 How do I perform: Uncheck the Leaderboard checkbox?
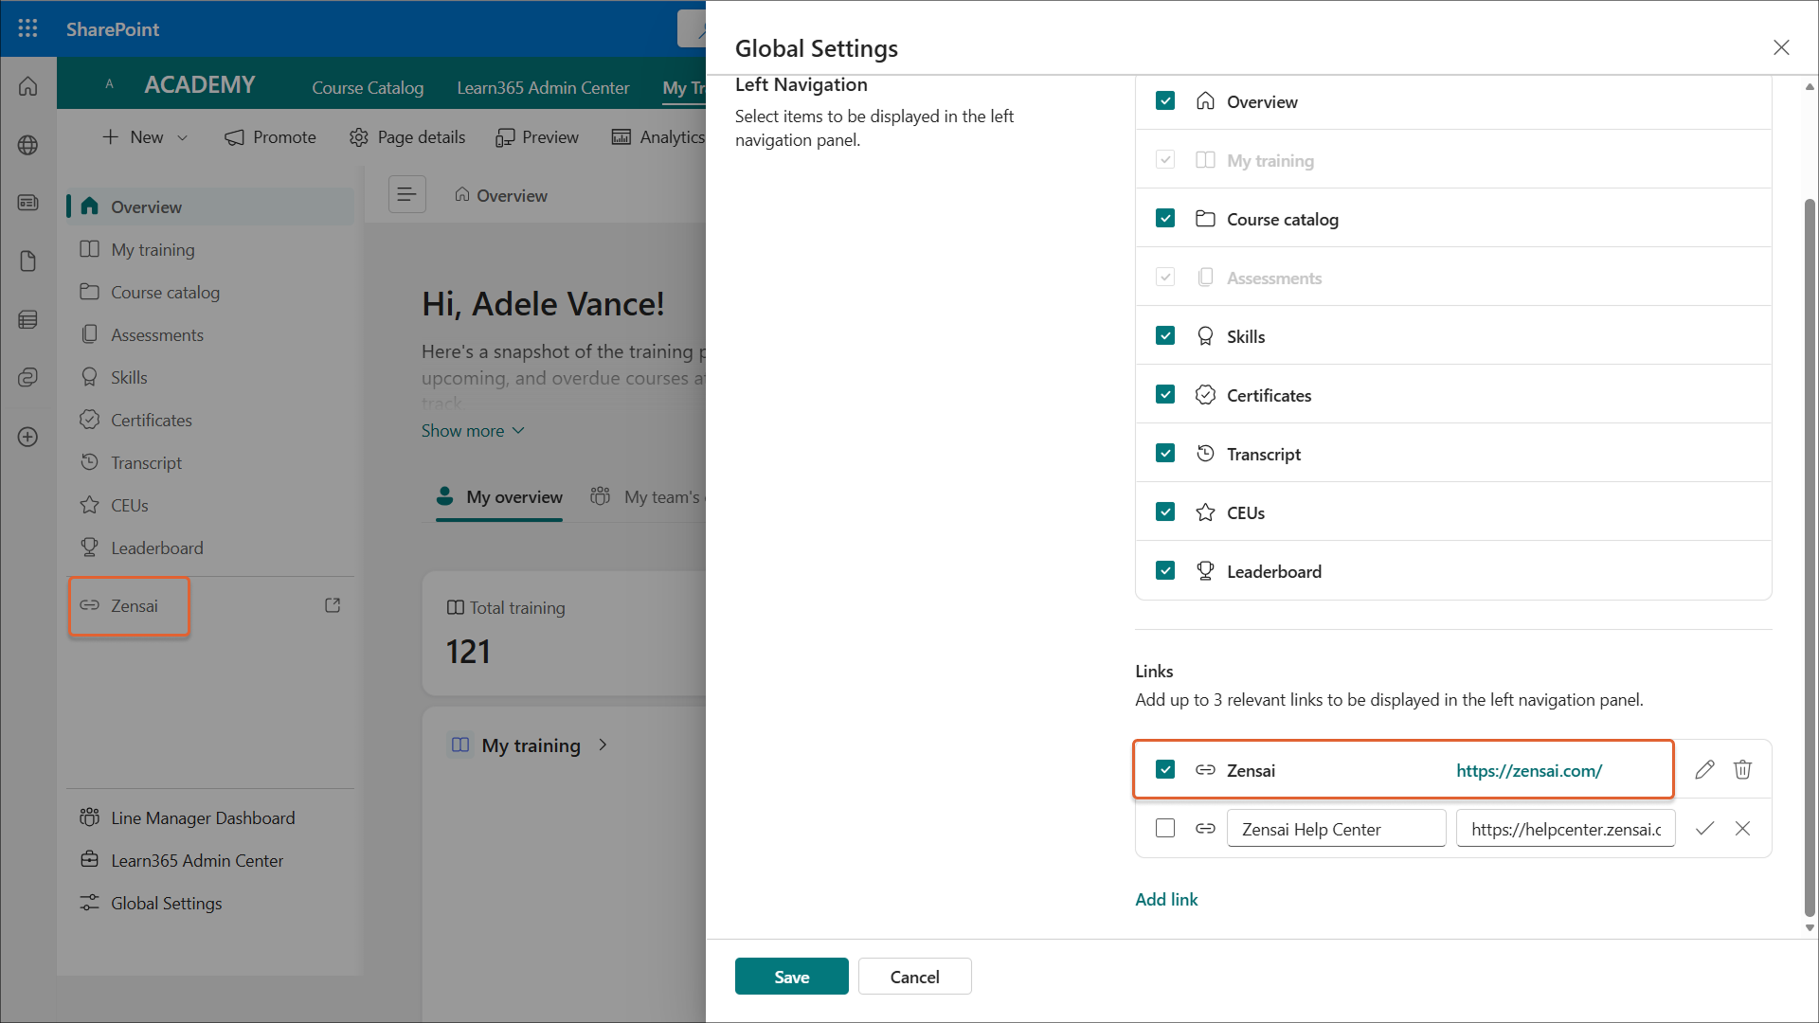1165,571
